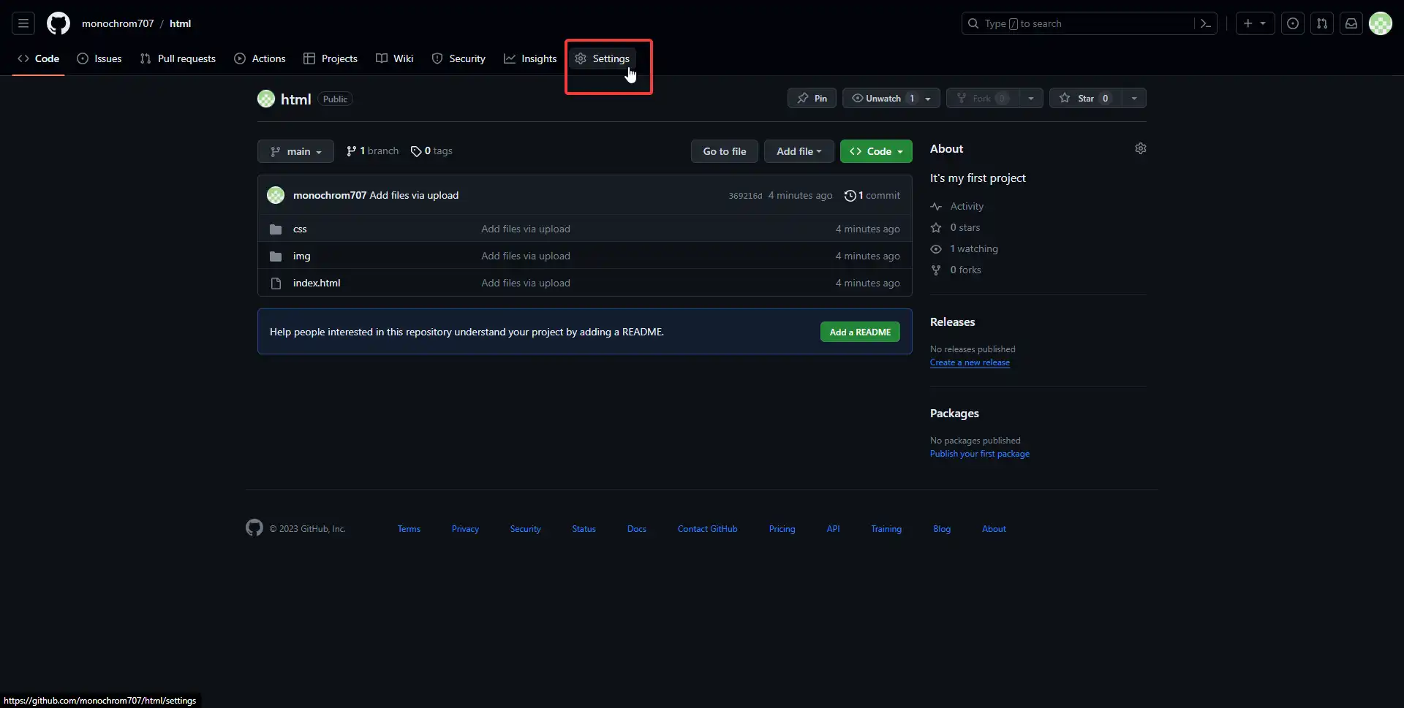Edit repository About settings gear
The image size is (1404, 708).
[x=1141, y=148]
